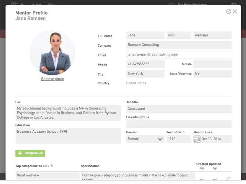Expand the Gender dropdown arrow
The width and height of the screenshot is (246, 184).
point(160,139)
